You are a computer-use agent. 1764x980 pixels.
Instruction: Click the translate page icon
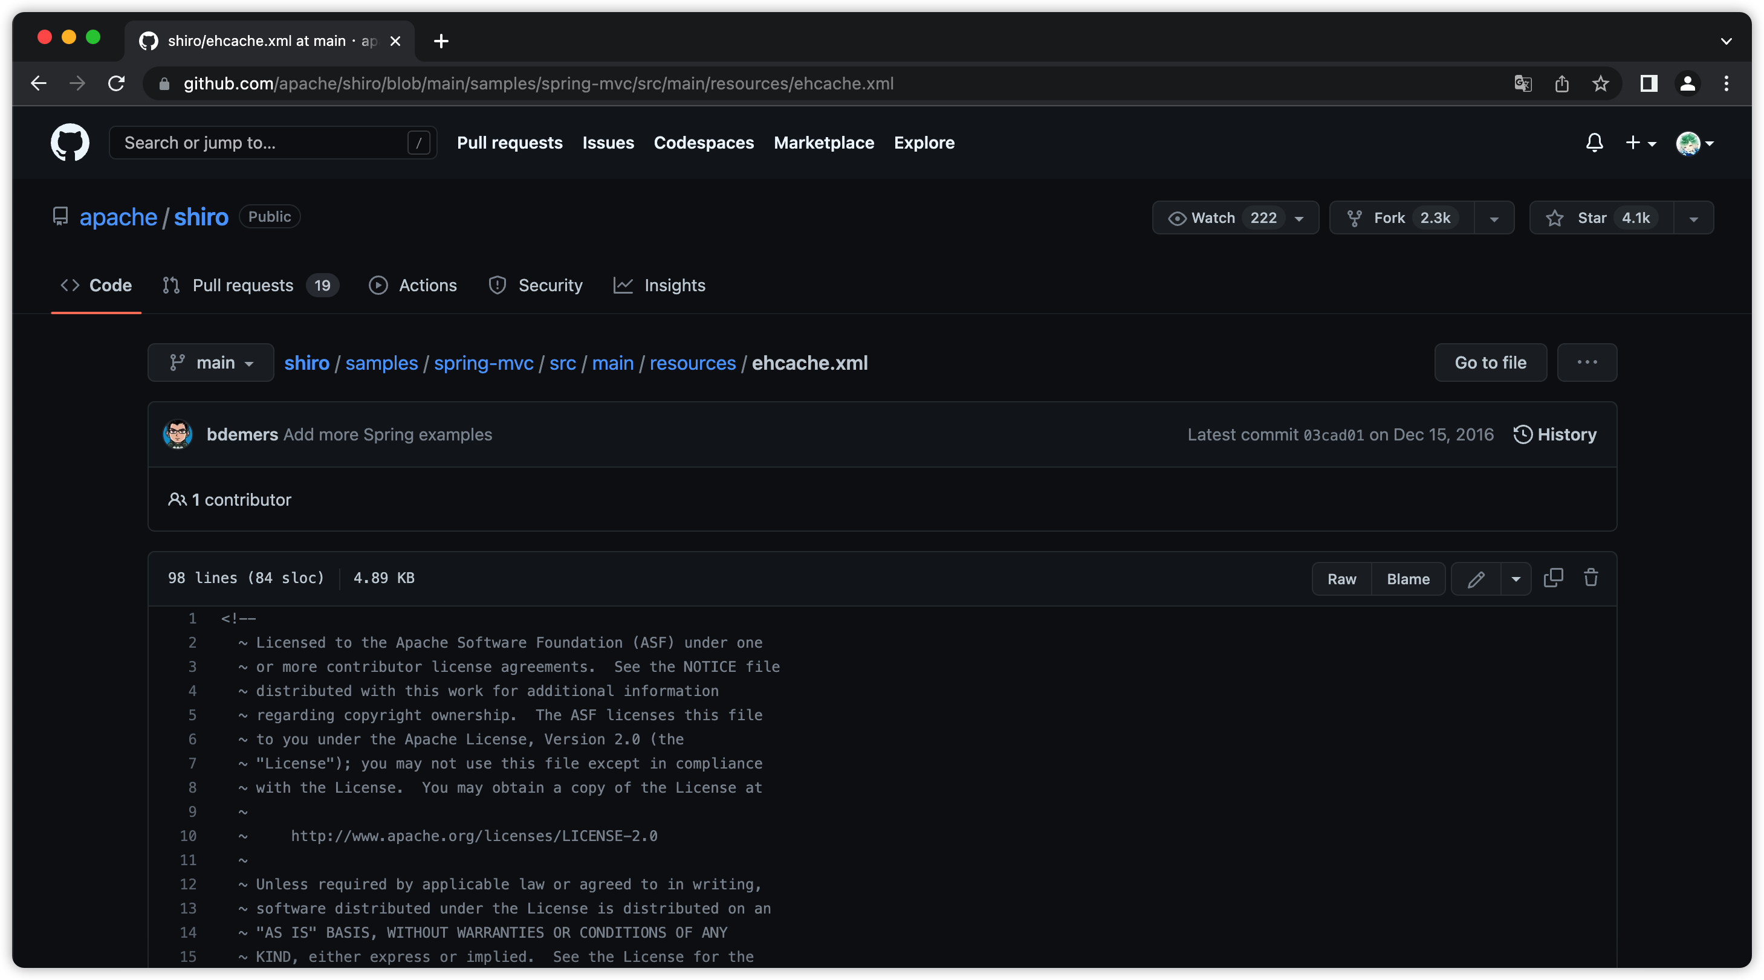coord(1522,83)
